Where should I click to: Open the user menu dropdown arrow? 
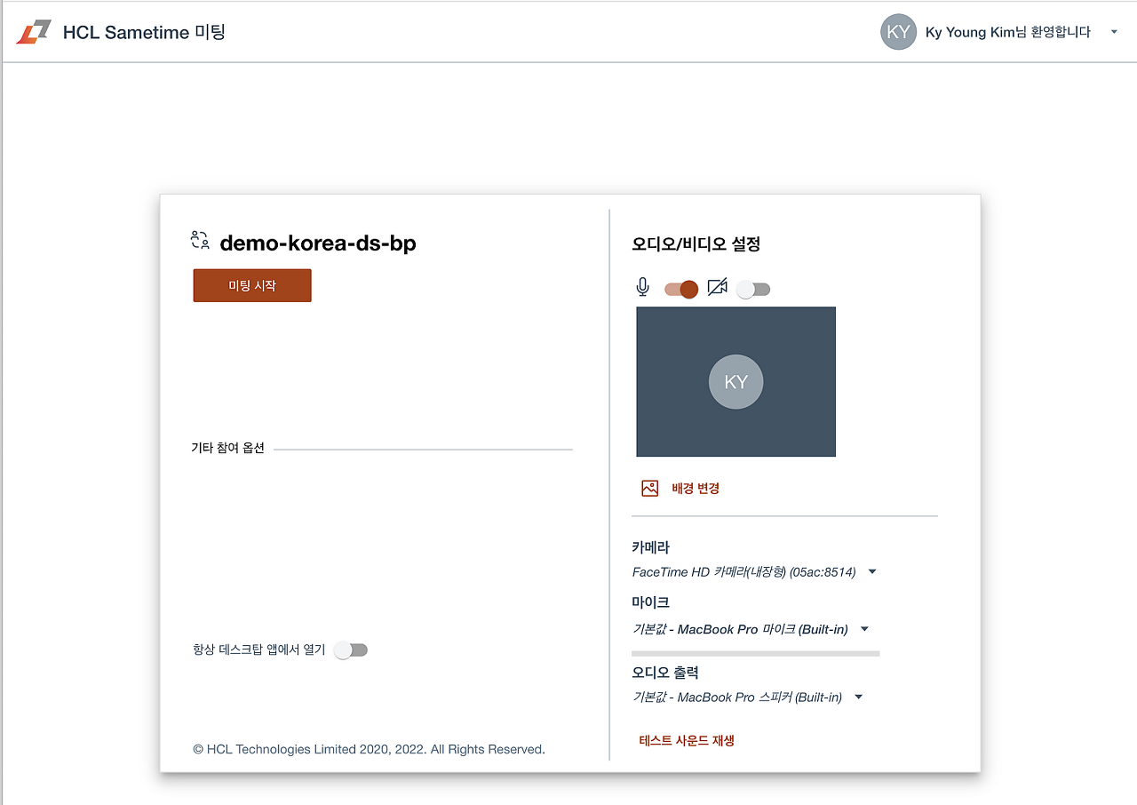tap(1114, 32)
